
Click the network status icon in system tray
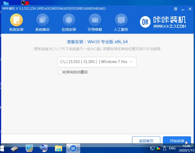point(152,148)
